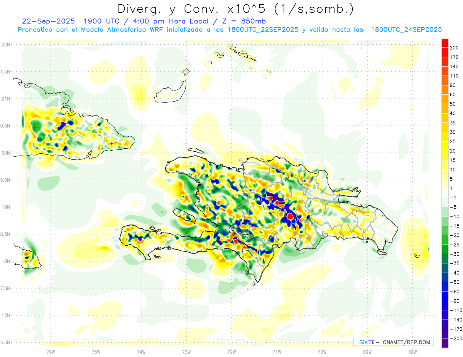
Task: Click the '200' label on the color scale
Action: pos(454,48)
